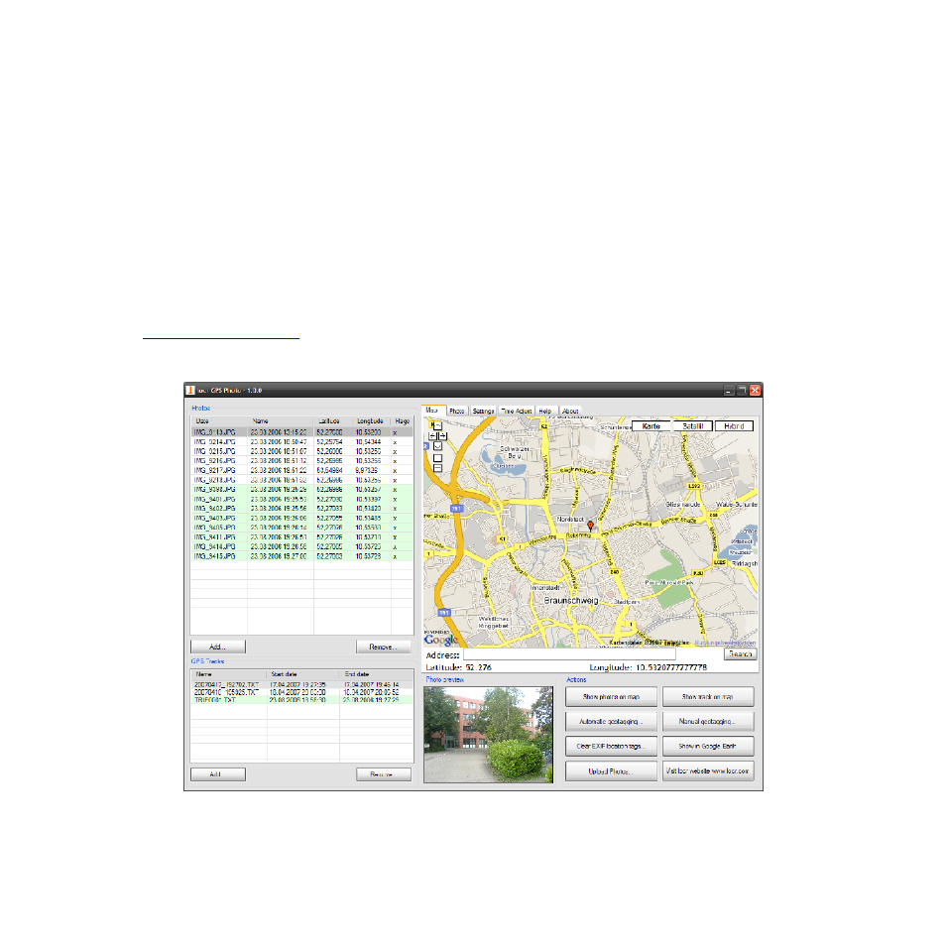946x946 pixels.
Task: Click the pan right map control
Action: (x=443, y=435)
